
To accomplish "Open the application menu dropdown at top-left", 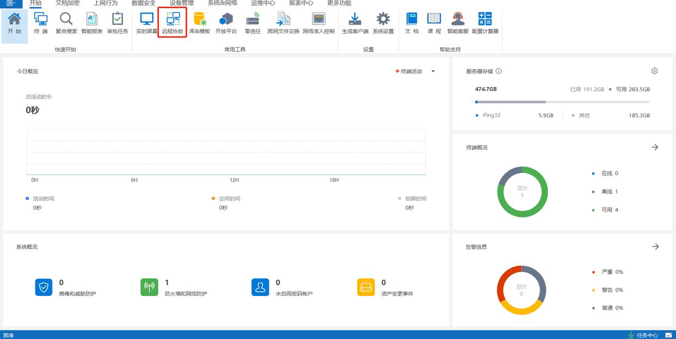I will (x=11, y=3).
